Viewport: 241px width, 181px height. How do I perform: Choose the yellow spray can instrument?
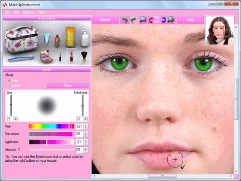pyautogui.click(x=70, y=37)
